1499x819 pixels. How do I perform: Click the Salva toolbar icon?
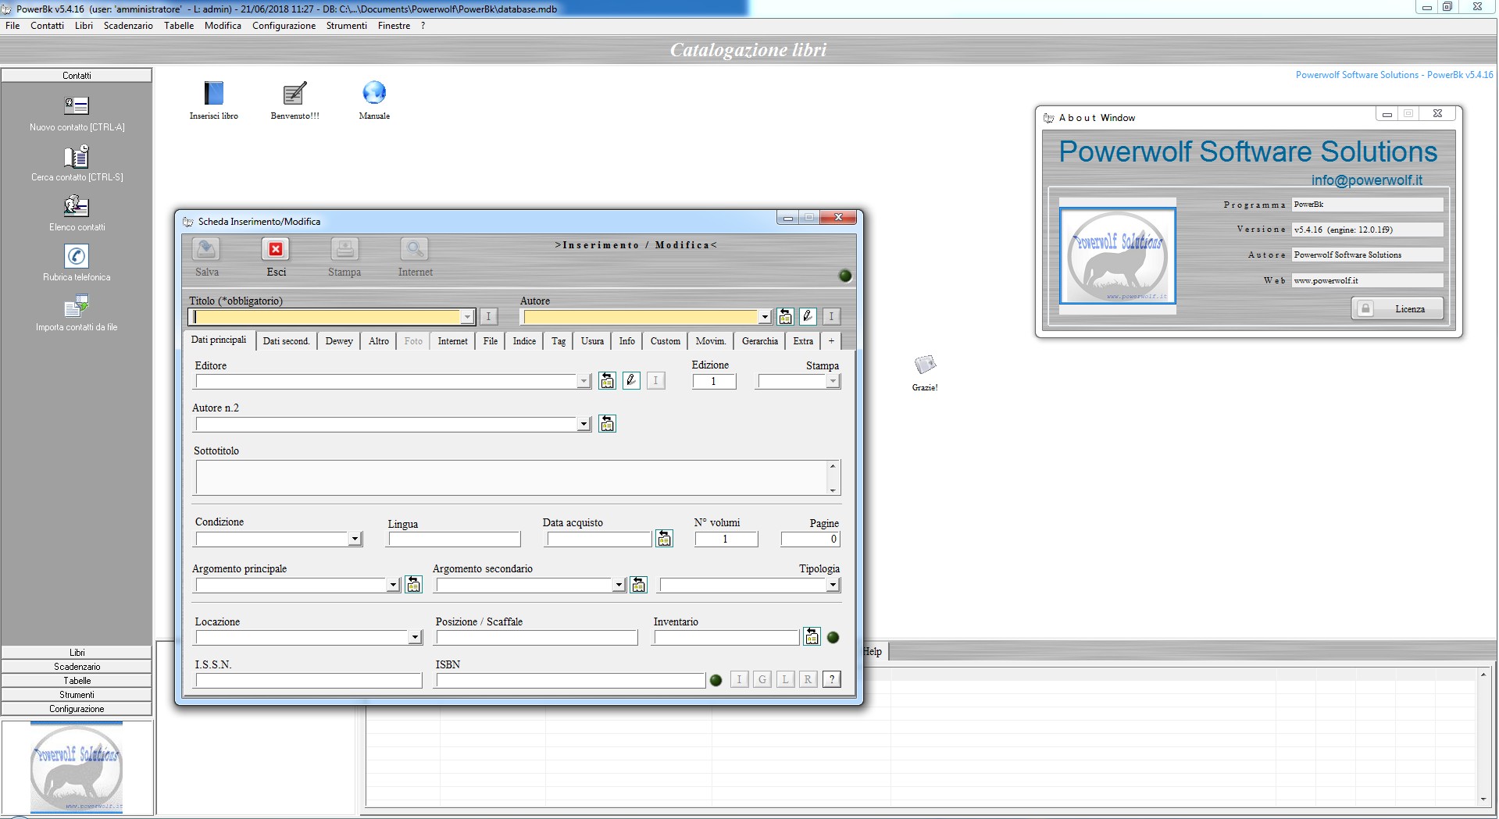tap(206, 249)
